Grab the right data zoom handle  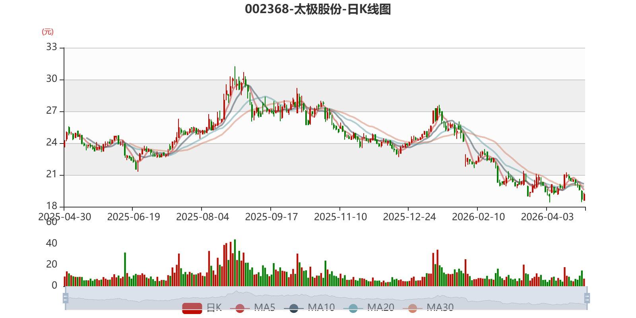pos(587,298)
